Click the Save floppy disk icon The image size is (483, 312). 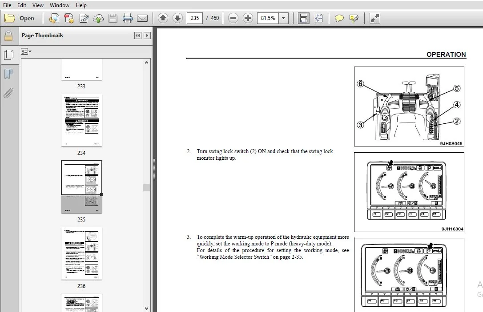[113, 18]
